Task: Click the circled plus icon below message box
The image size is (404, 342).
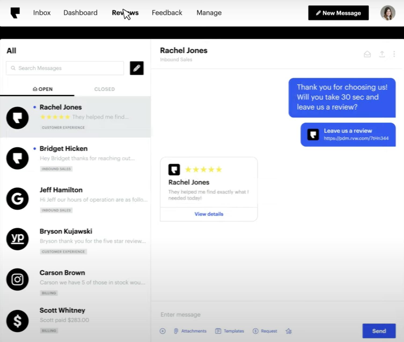Action: (x=163, y=331)
